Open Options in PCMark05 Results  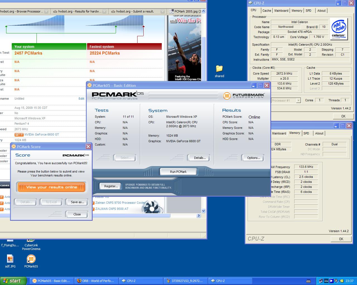(x=253, y=158)
